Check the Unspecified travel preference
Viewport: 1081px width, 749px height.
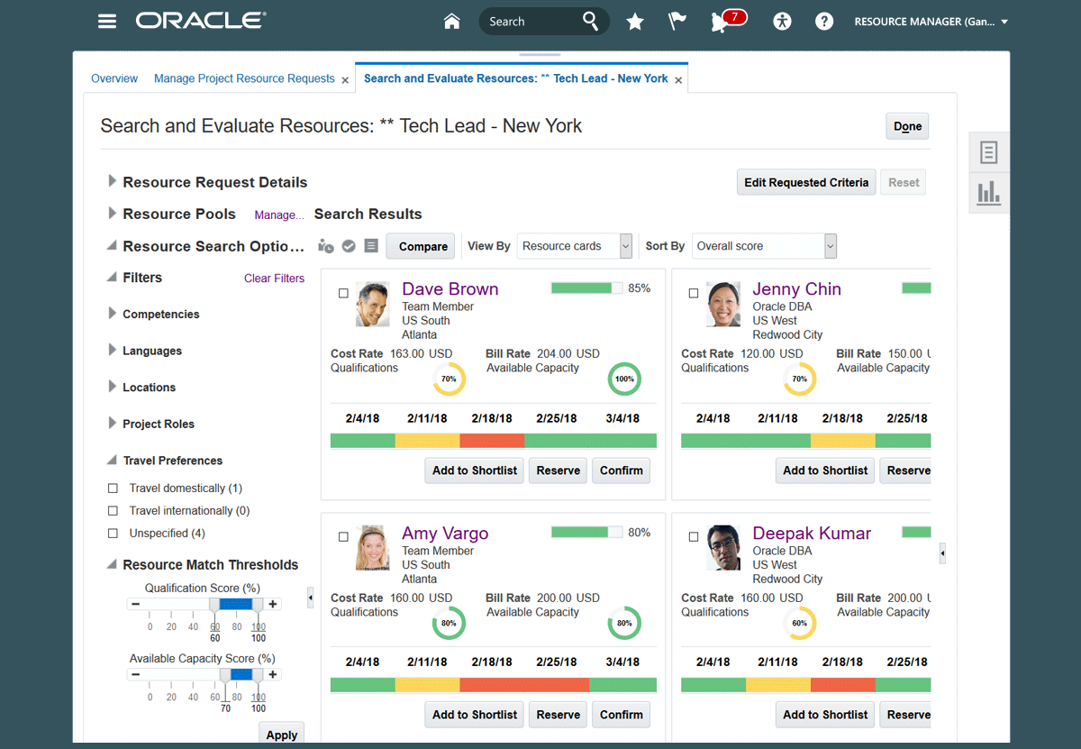tap(113, 534)
